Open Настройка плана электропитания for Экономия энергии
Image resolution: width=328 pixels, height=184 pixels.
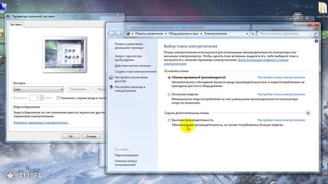[281, 94]
